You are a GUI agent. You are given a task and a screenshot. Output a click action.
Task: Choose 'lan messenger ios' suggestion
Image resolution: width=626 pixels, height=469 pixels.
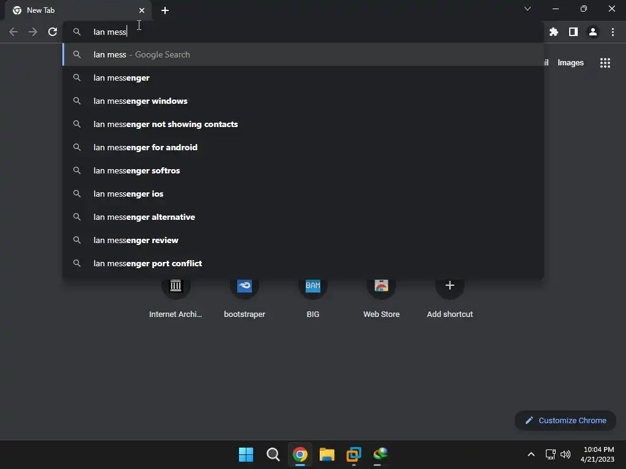pos(303,194)
